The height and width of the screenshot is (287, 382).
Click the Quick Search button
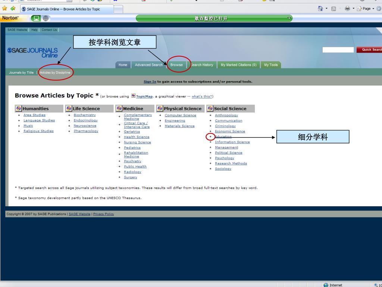coord(369,50)
